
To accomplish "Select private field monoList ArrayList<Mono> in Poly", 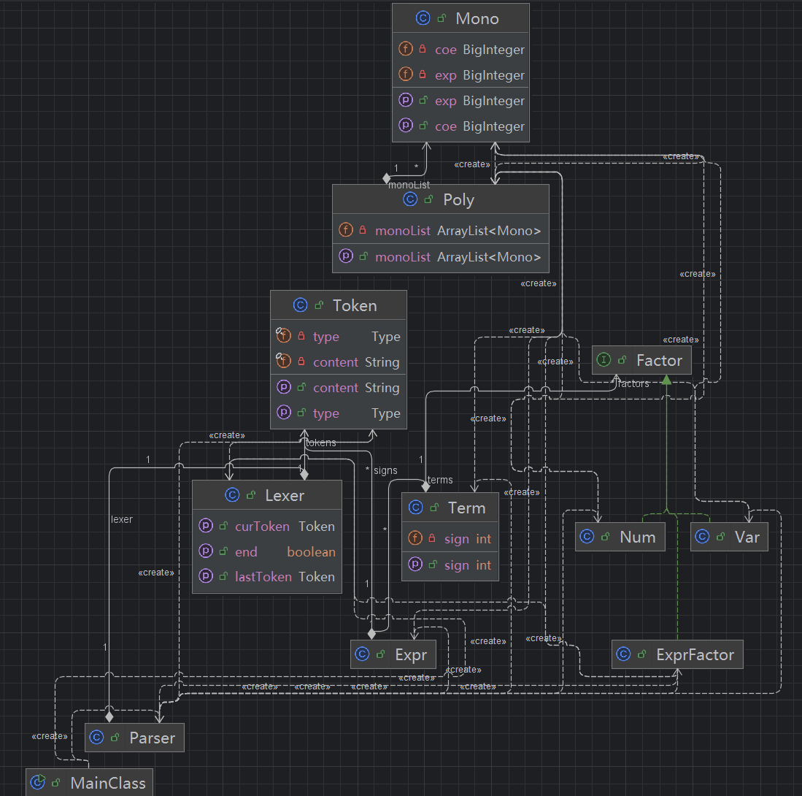I will point(440,231).
